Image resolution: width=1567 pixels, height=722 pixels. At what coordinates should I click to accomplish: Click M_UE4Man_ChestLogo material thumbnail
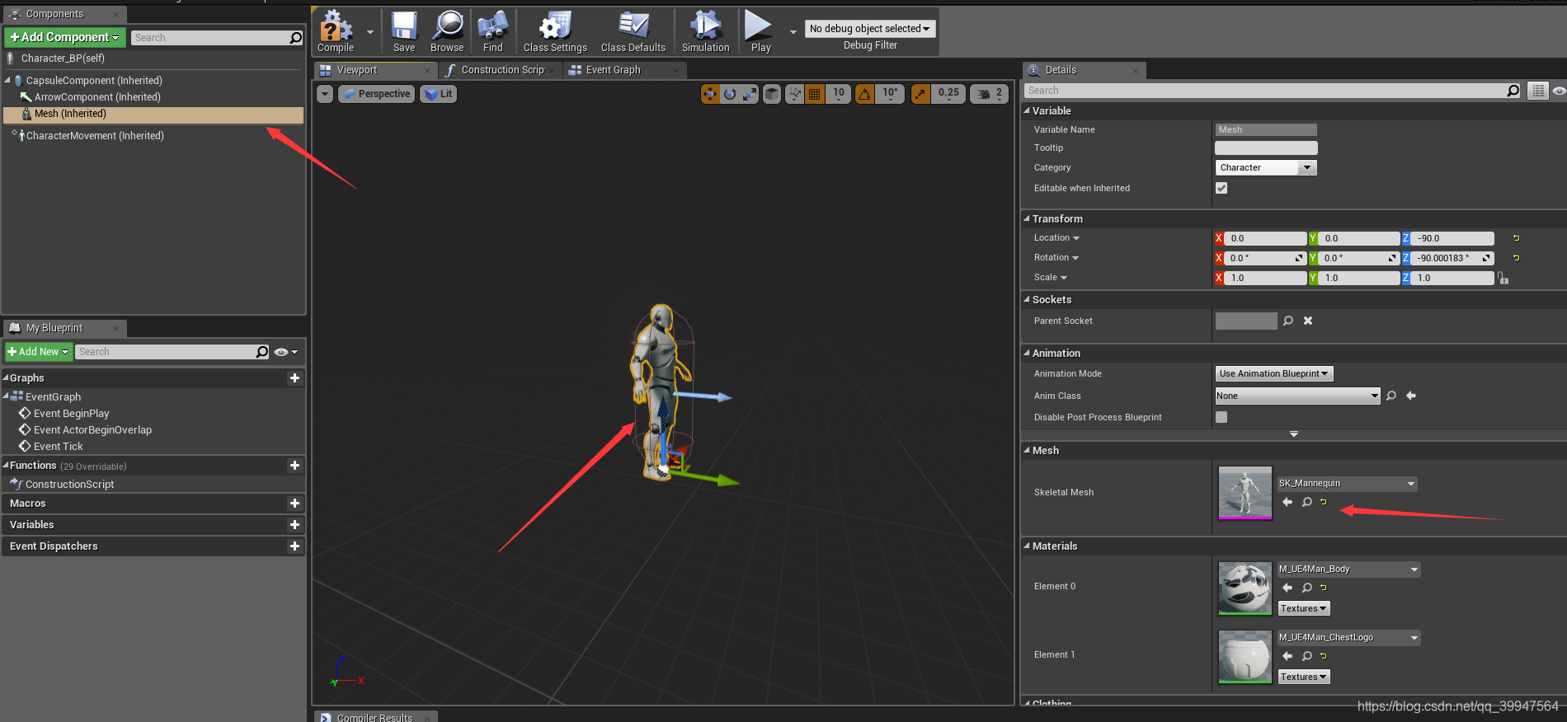coord(1245,656)
